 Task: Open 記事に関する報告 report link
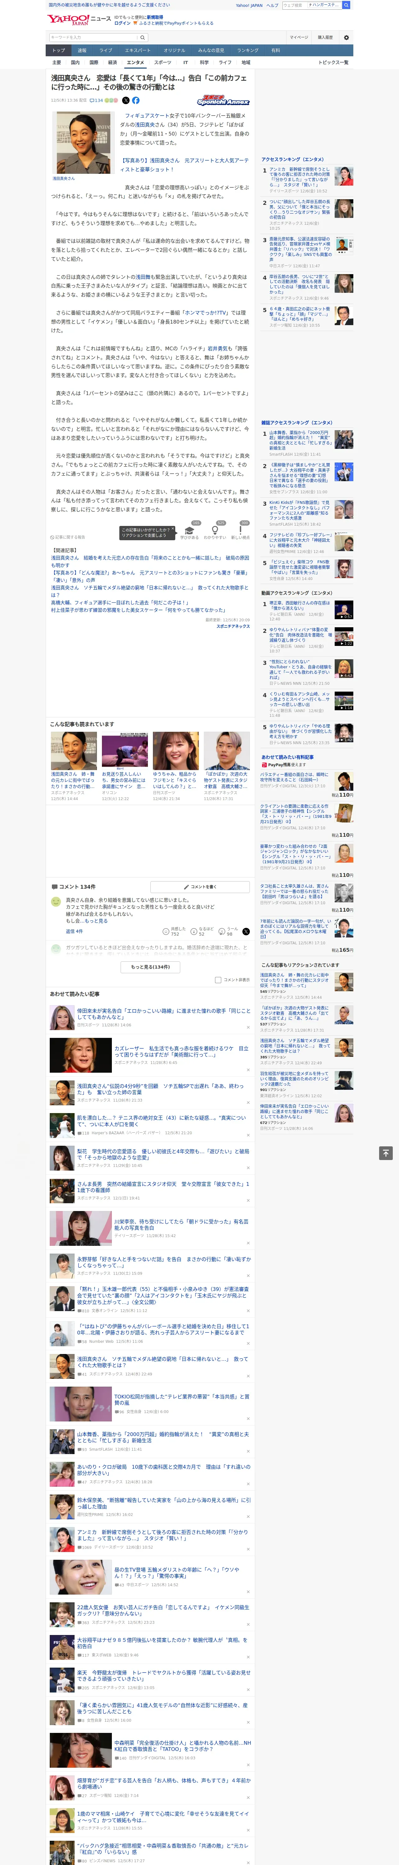[x=68, y=537]
